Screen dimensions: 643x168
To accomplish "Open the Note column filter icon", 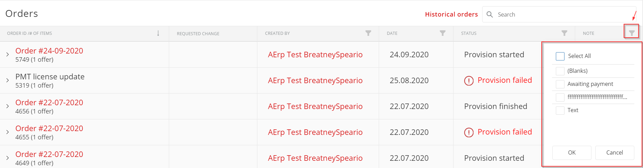I will 632,33.
